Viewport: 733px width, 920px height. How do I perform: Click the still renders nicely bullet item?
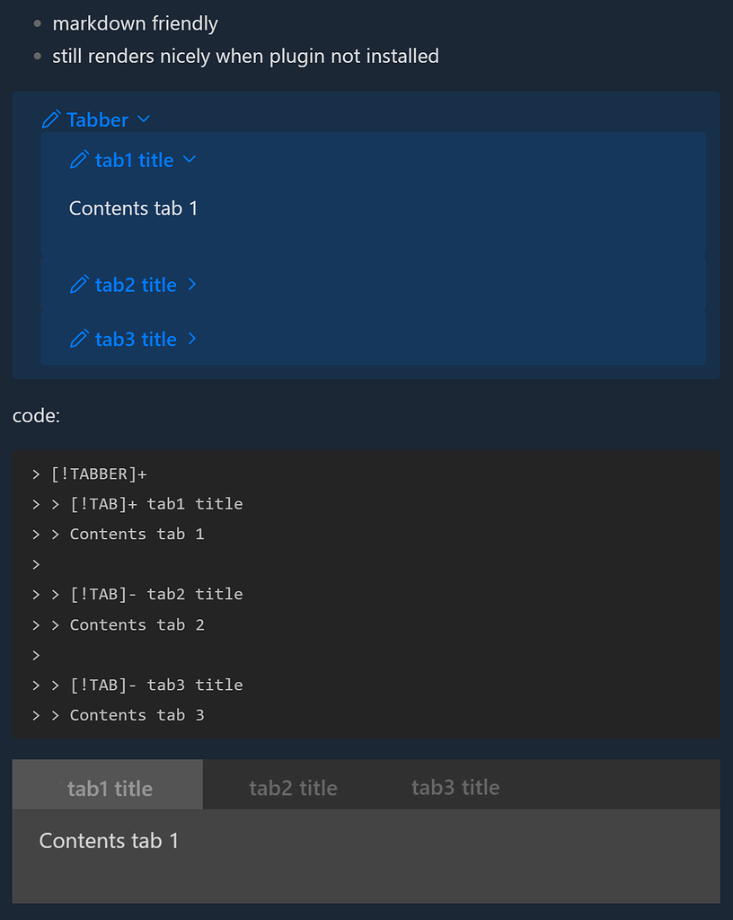pyautogui.click(x=246, y=56)
